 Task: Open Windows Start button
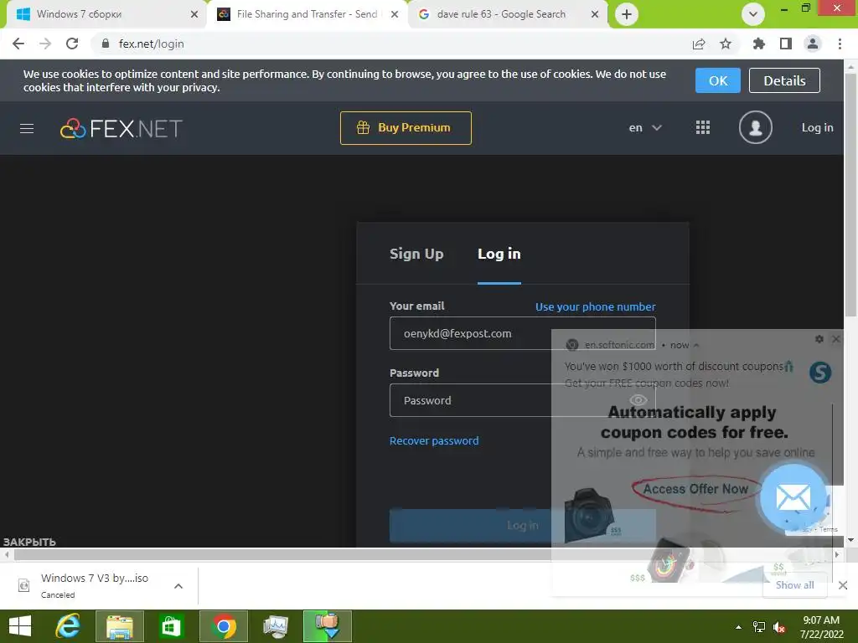point(20,626)
